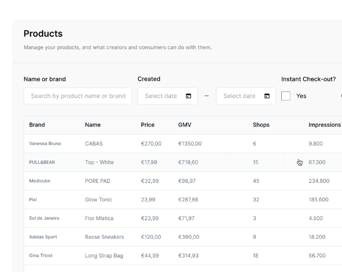Click the 45 shops count for Medicube
Screen dimensions: 342x272
tap(256, 181)
